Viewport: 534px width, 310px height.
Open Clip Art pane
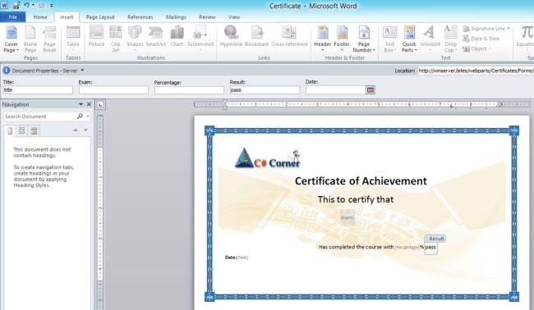point(116,39)
